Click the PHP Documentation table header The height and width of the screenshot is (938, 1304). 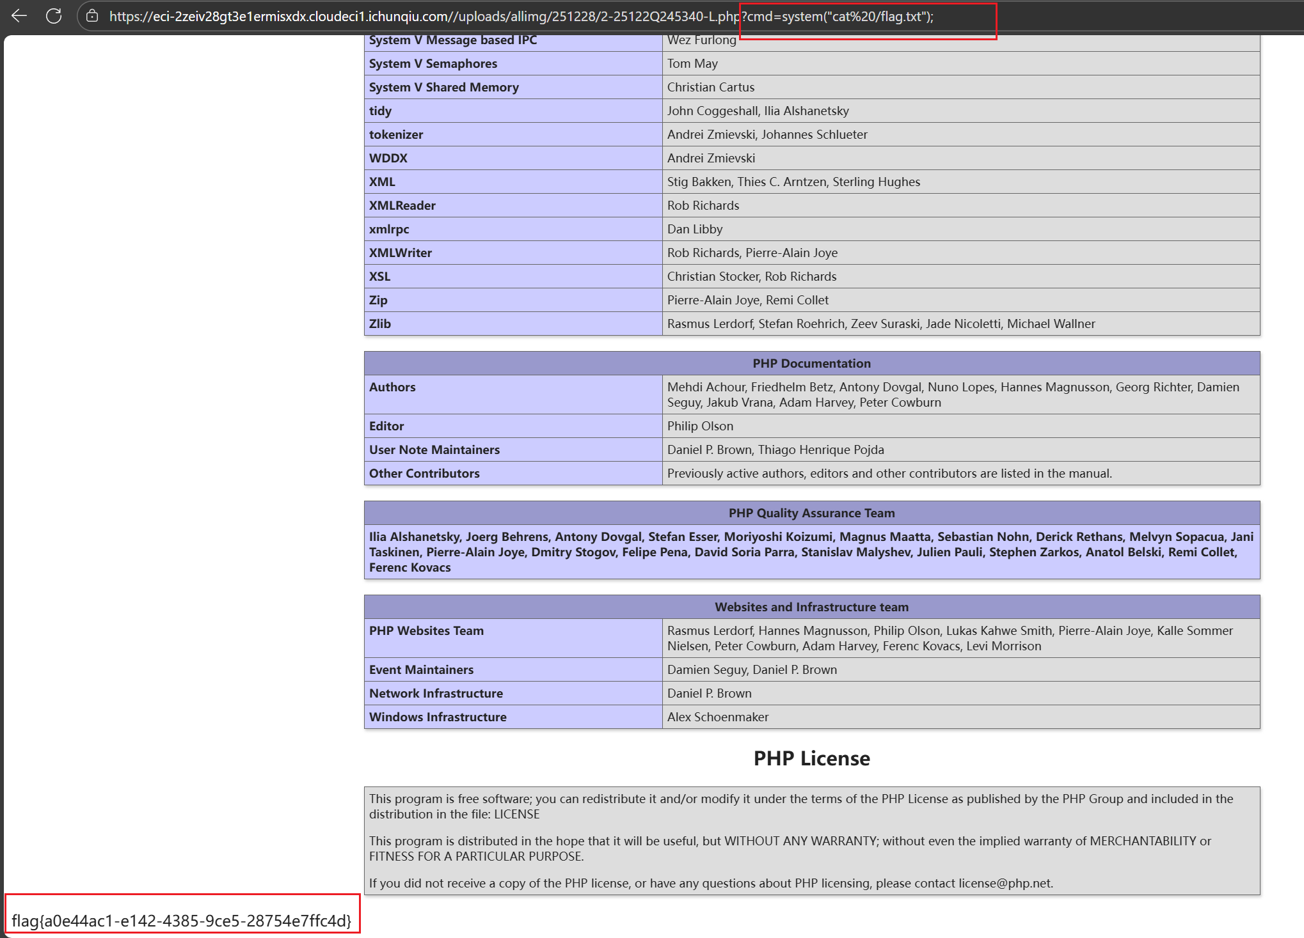point(811,363)
